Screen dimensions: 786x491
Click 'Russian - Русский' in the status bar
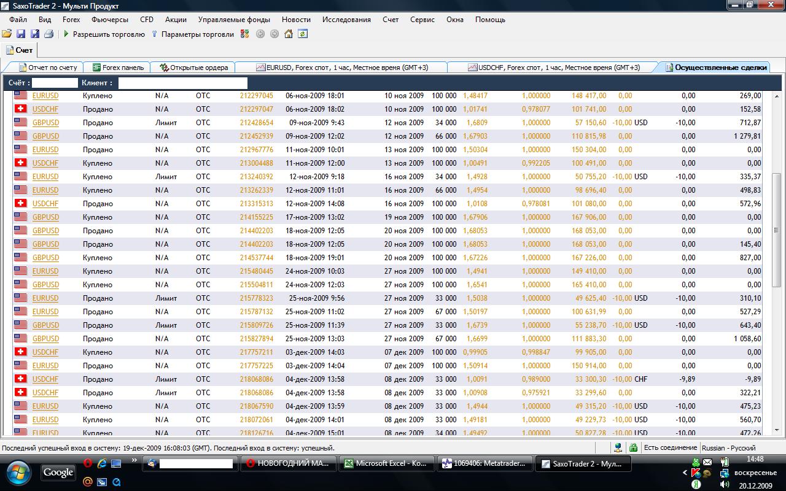point(729,448)
